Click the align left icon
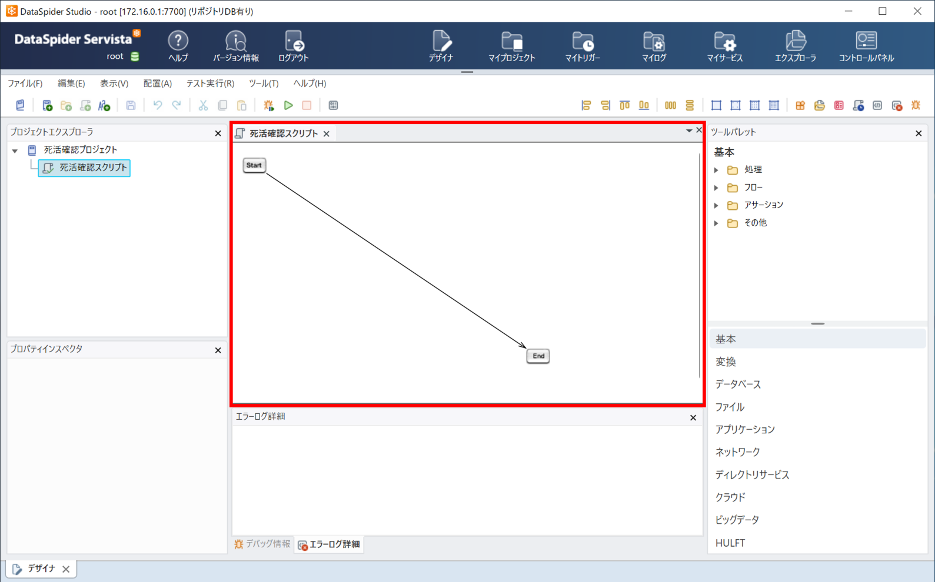 click(586, 105)
